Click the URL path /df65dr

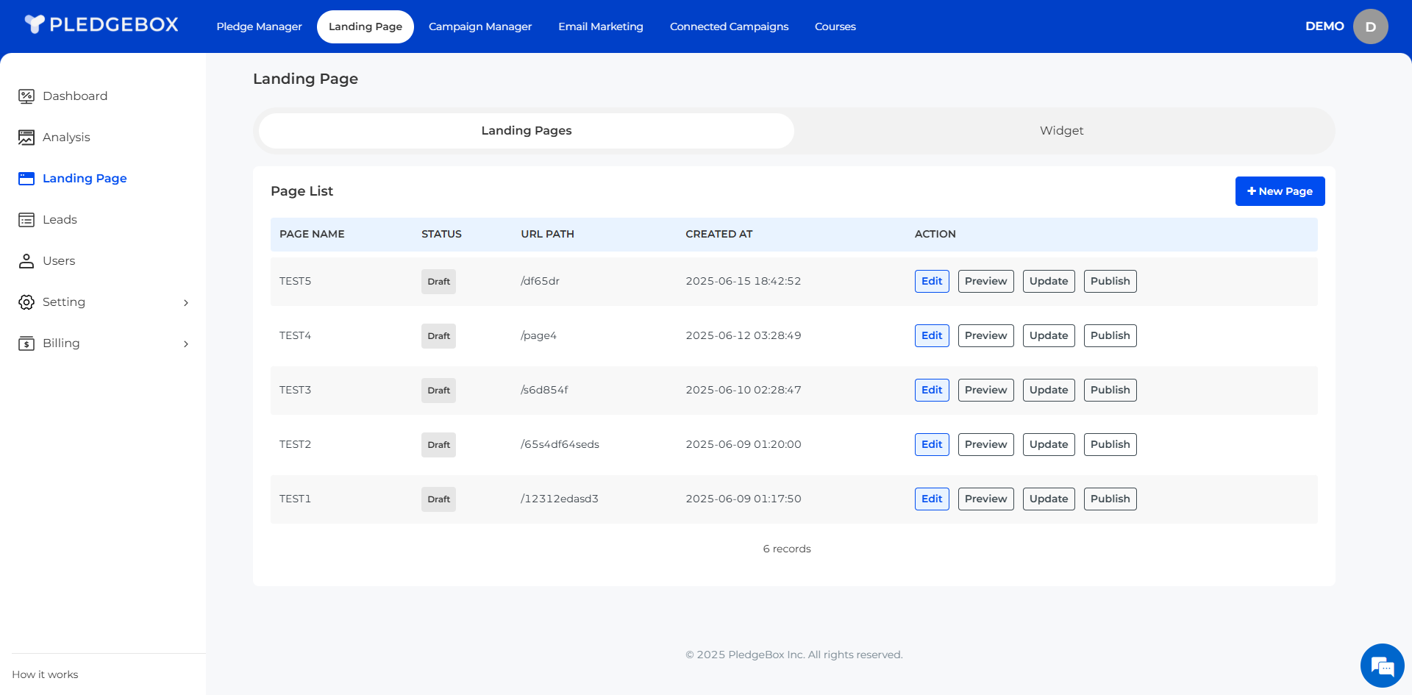click(x=540, y=281)
